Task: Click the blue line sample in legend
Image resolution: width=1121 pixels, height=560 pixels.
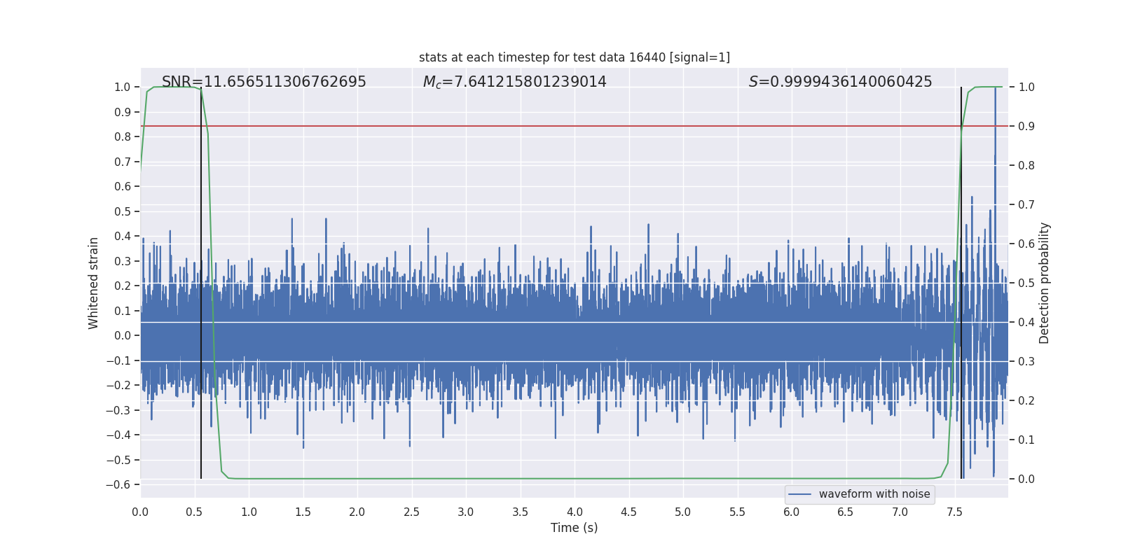Action: [799, 494]
